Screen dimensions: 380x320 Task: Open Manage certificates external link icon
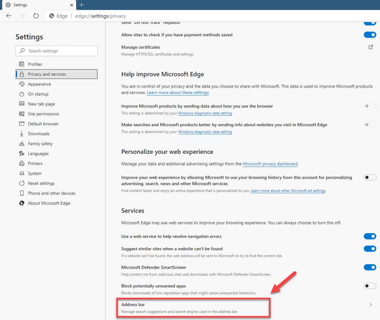pos(371,47)
